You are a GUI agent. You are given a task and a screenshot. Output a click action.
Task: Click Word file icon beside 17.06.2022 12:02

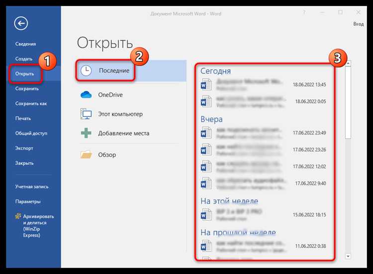tap(206, 167)
